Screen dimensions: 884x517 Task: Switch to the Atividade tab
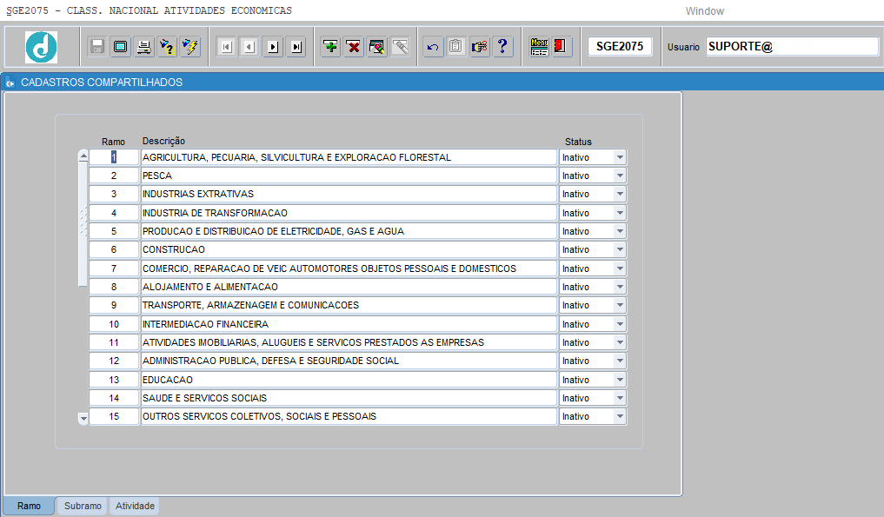(135, 506)
